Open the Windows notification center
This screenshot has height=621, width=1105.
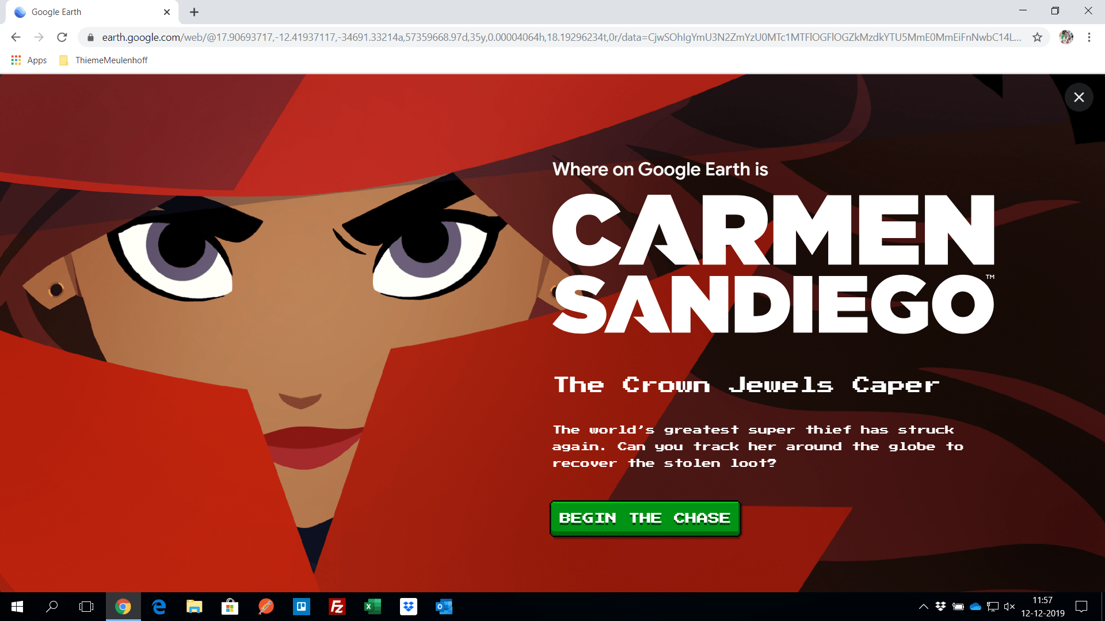pyautogui.click(x=1081, y=607)
